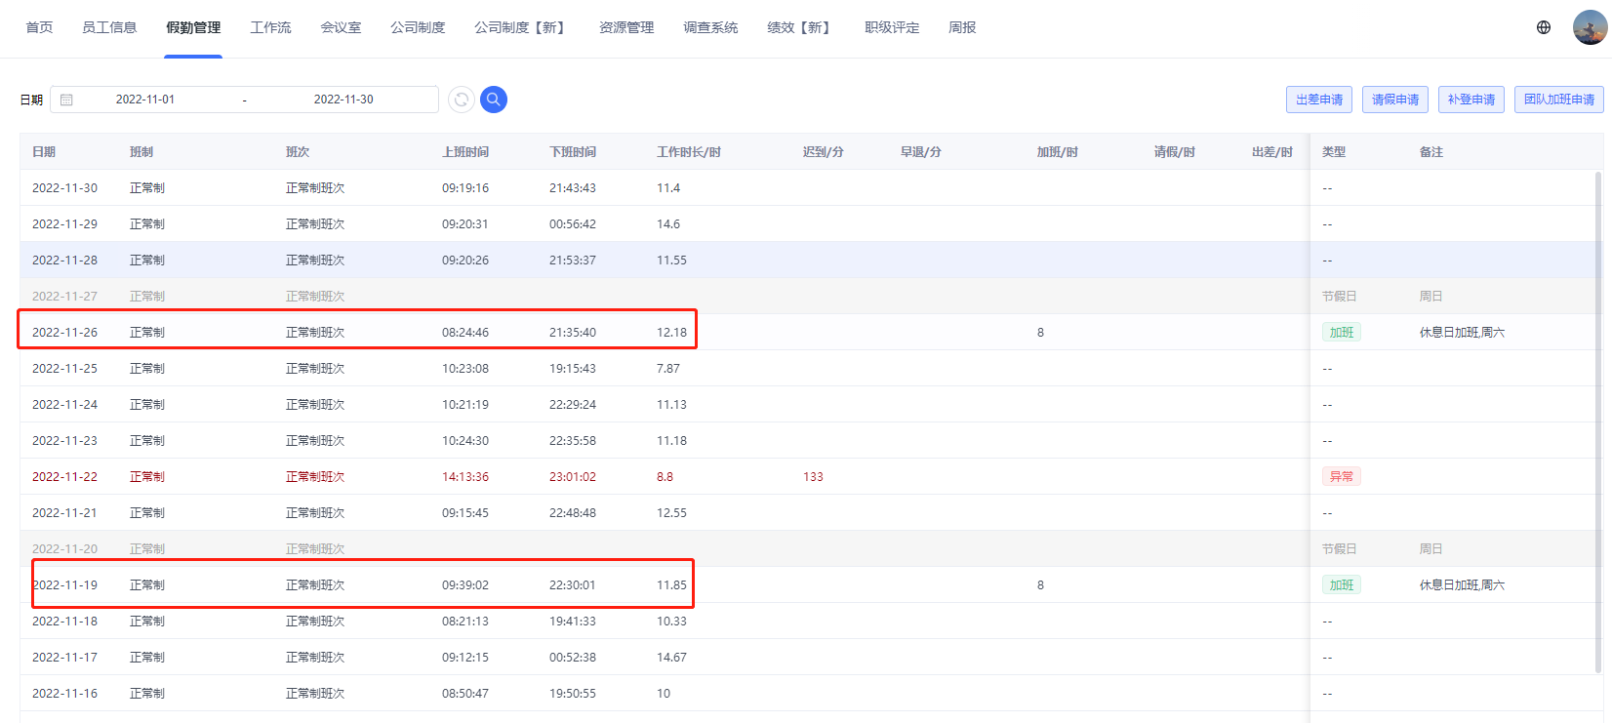Click the 团队加班申请 button
The image size is (1612, 723).
point(1559,100)
